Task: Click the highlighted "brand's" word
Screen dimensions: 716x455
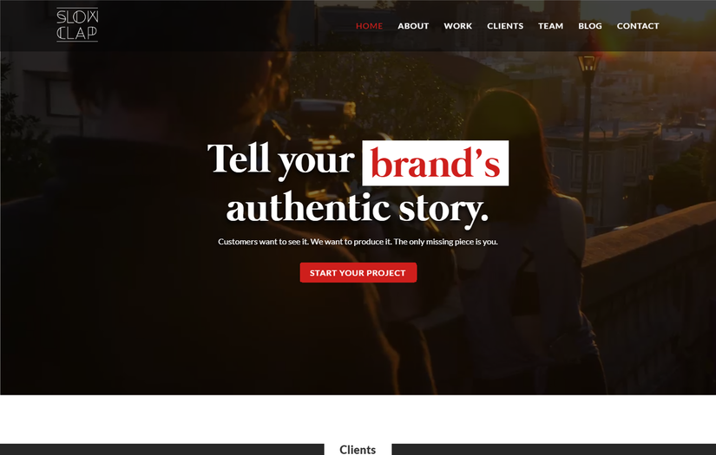Action: [x=435, y=163]
